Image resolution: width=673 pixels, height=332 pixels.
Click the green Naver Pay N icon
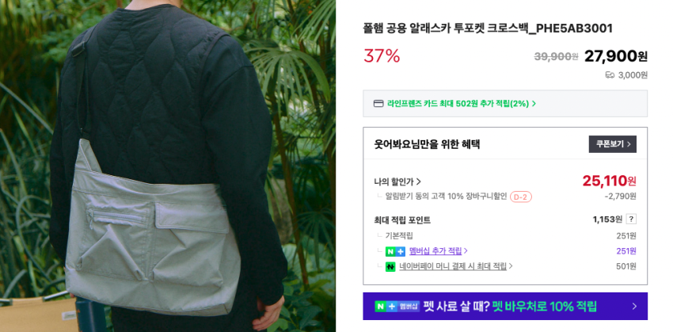pos(390,266)
